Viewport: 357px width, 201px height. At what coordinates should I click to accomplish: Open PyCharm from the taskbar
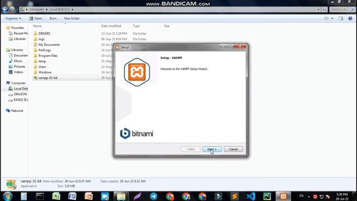tap(267, 196)
